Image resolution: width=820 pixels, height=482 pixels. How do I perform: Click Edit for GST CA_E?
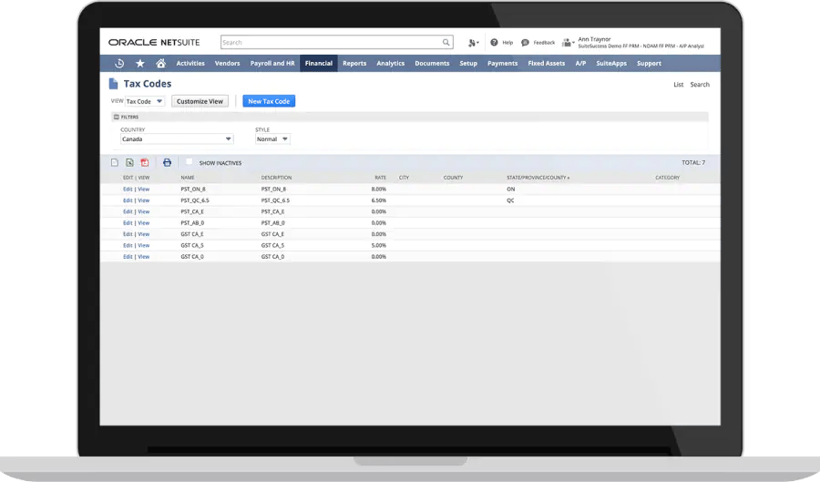point(128,234)
